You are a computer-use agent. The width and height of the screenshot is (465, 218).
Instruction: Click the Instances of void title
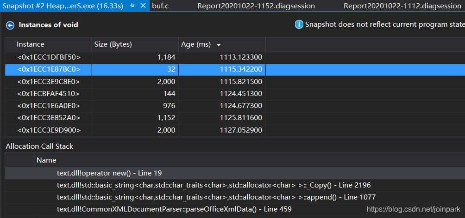click(x=49, y=25)
